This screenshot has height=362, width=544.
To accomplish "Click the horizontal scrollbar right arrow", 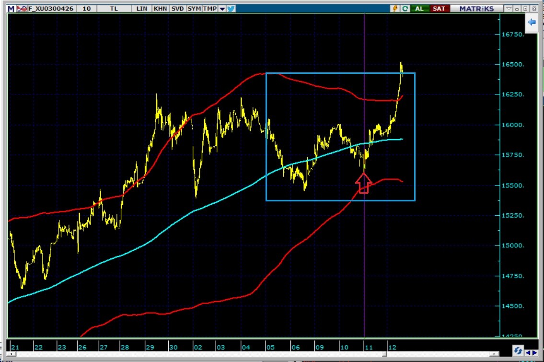I will pos(494,354).
